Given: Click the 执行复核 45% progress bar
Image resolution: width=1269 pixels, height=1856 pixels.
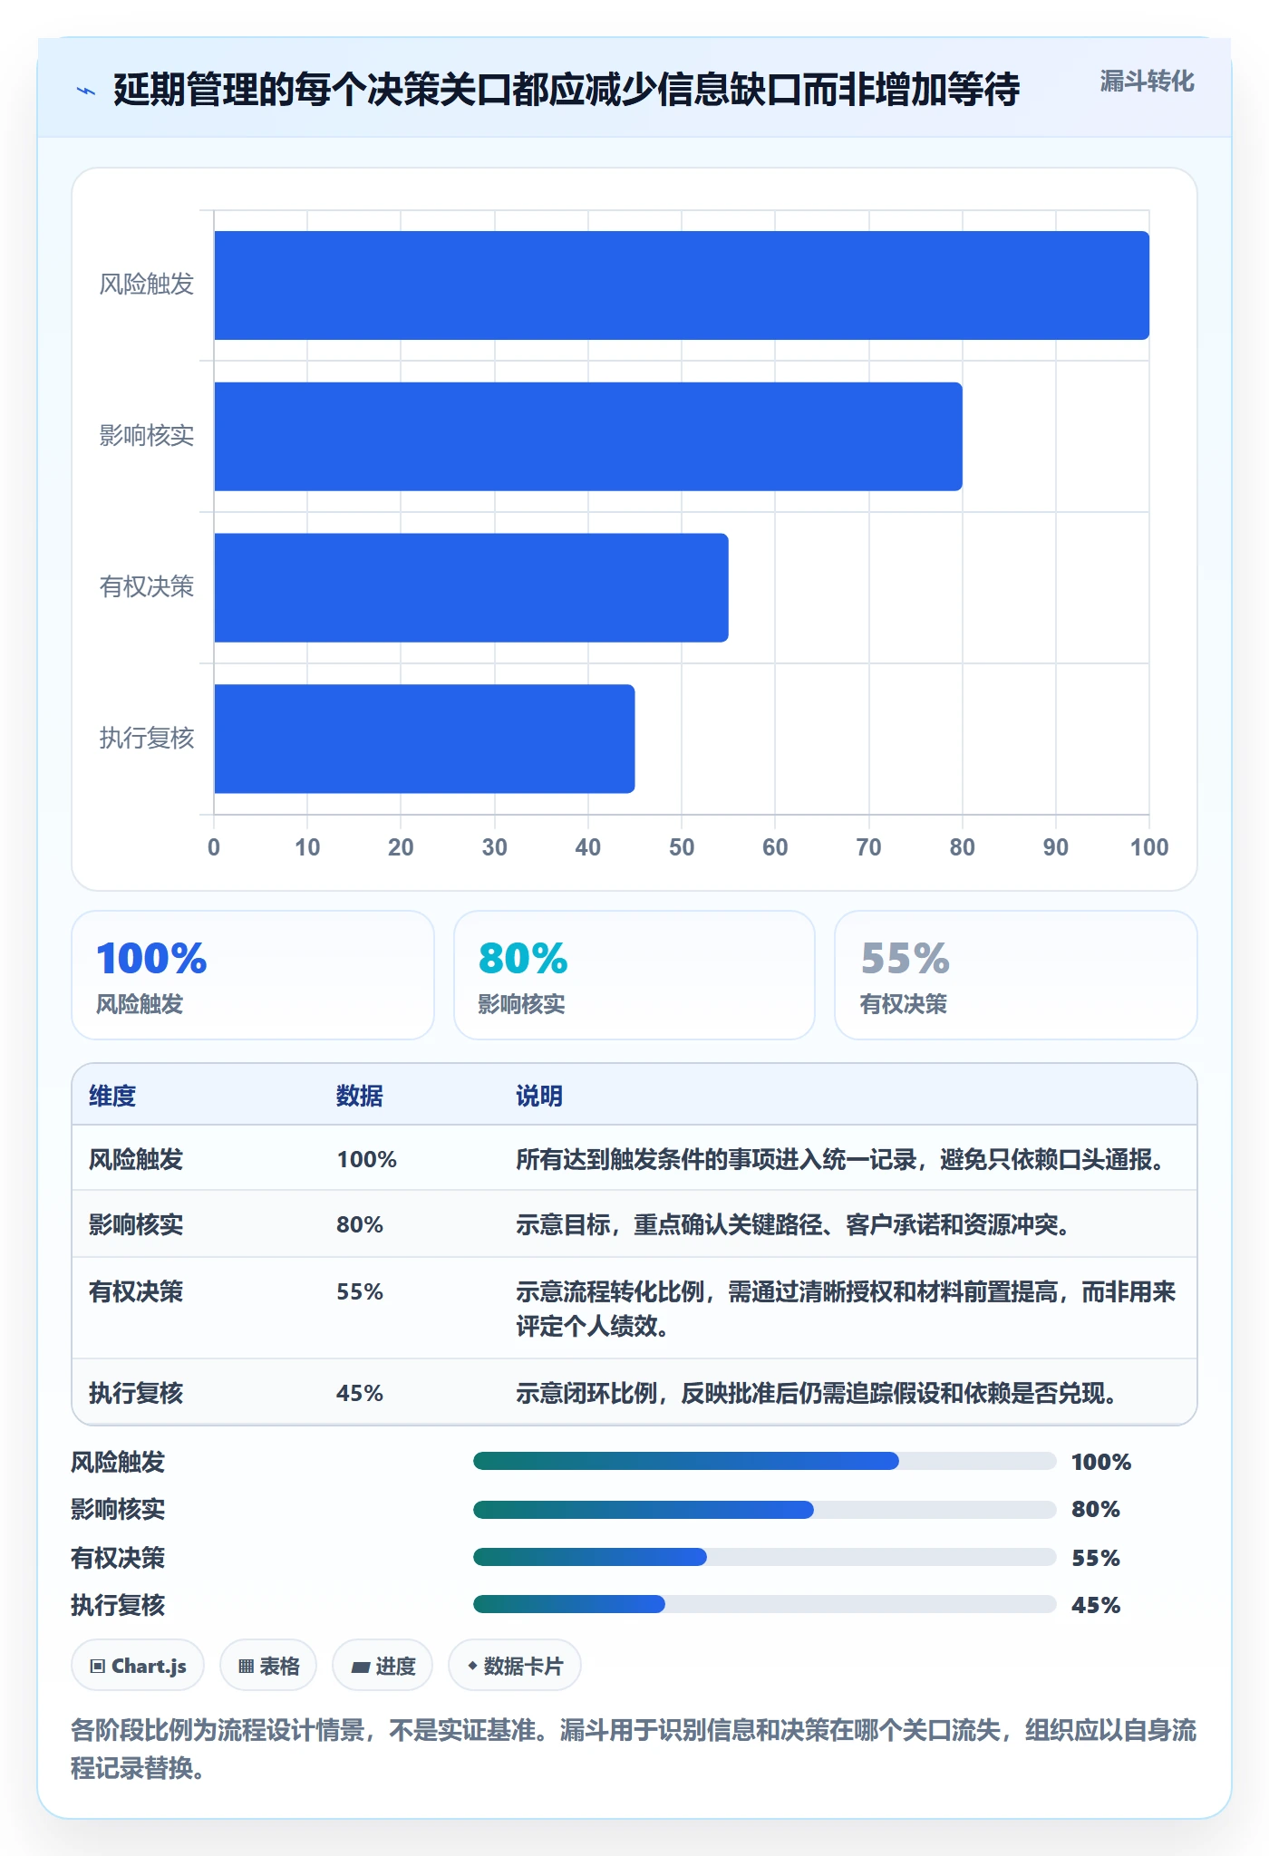Looking at the screenshot, I should click(765, 1604).
